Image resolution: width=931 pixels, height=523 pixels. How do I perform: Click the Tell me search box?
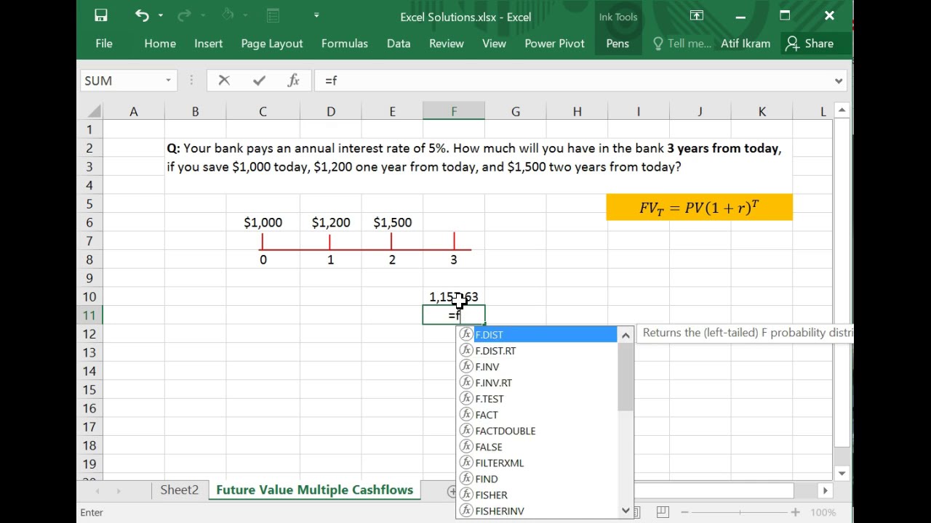pos(682,44)
